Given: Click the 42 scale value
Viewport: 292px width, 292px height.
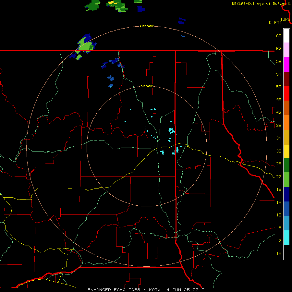Looking at the screenshot, I should 279,113.
